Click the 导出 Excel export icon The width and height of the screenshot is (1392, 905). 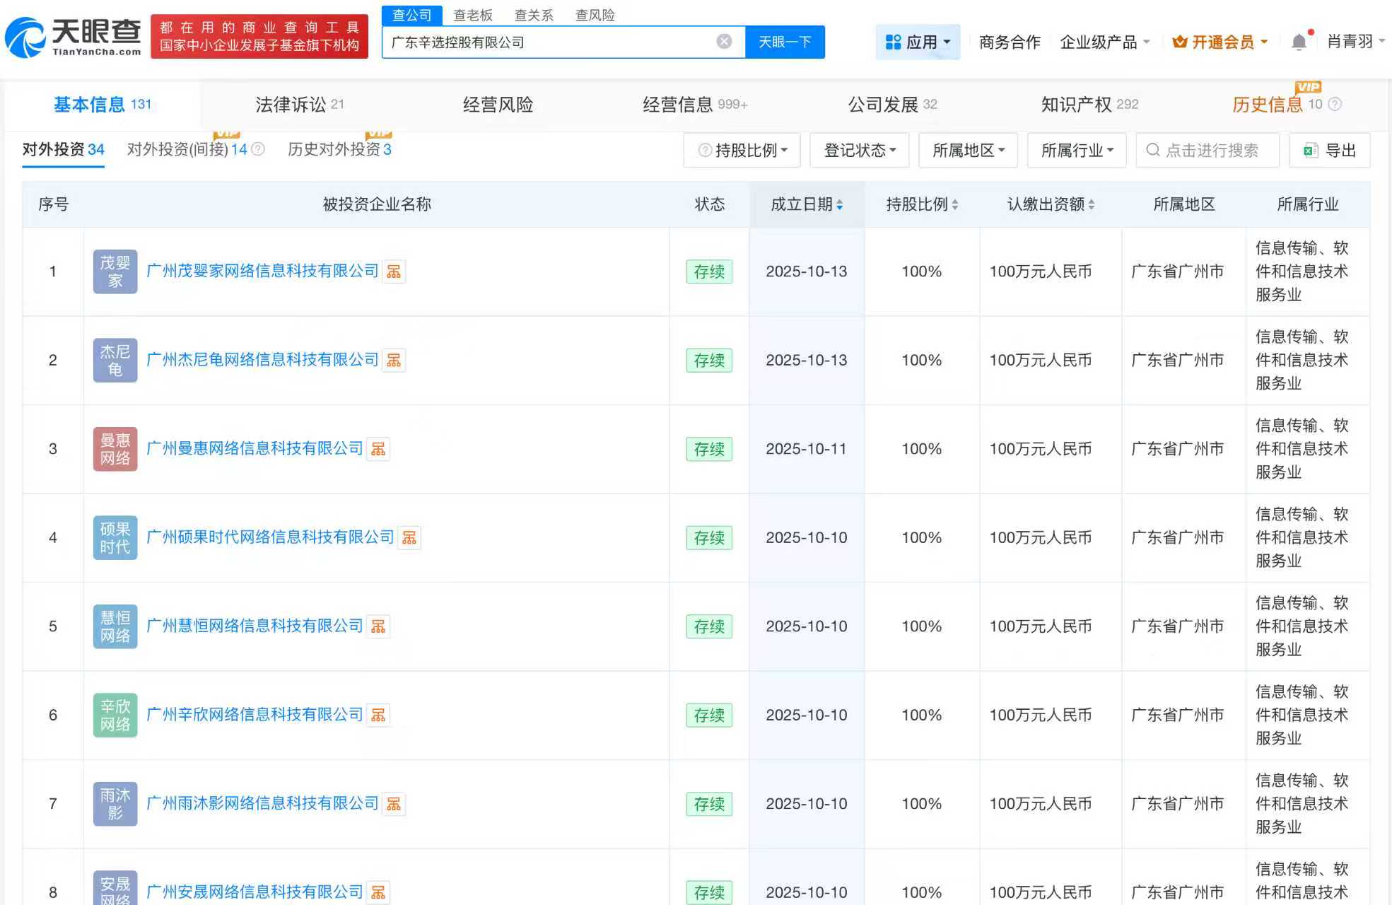[x=1310, y=150]
